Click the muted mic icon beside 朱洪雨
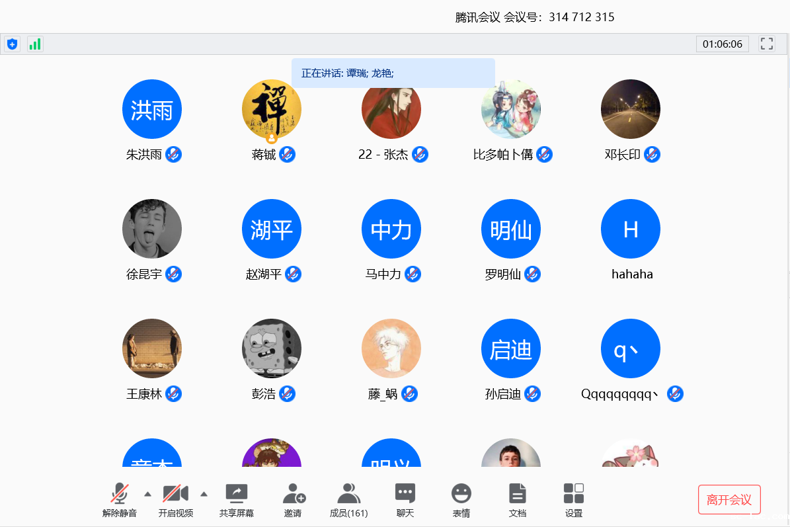 point(173,155)
